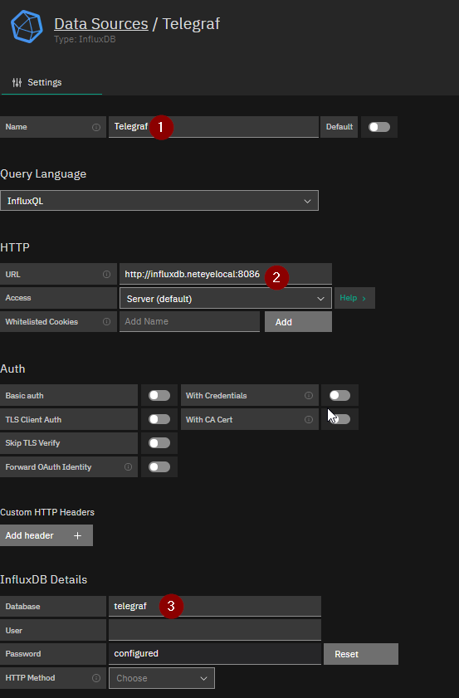Click the 'Query Language' heading text
The width and height of the screenshot is (459, 698).
(43, 174)
